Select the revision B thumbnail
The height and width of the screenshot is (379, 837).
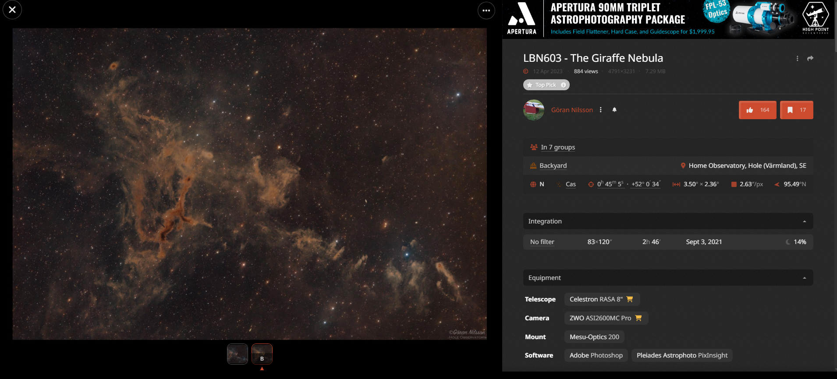point(262,354)
